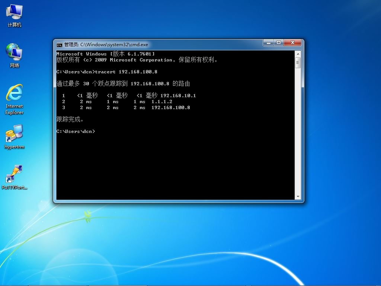This screenshot has height=286, width=381.
Task: Click the 'Microsoft Windows [版本 6.1.7601]' line
Action: [x=105, y=54]
